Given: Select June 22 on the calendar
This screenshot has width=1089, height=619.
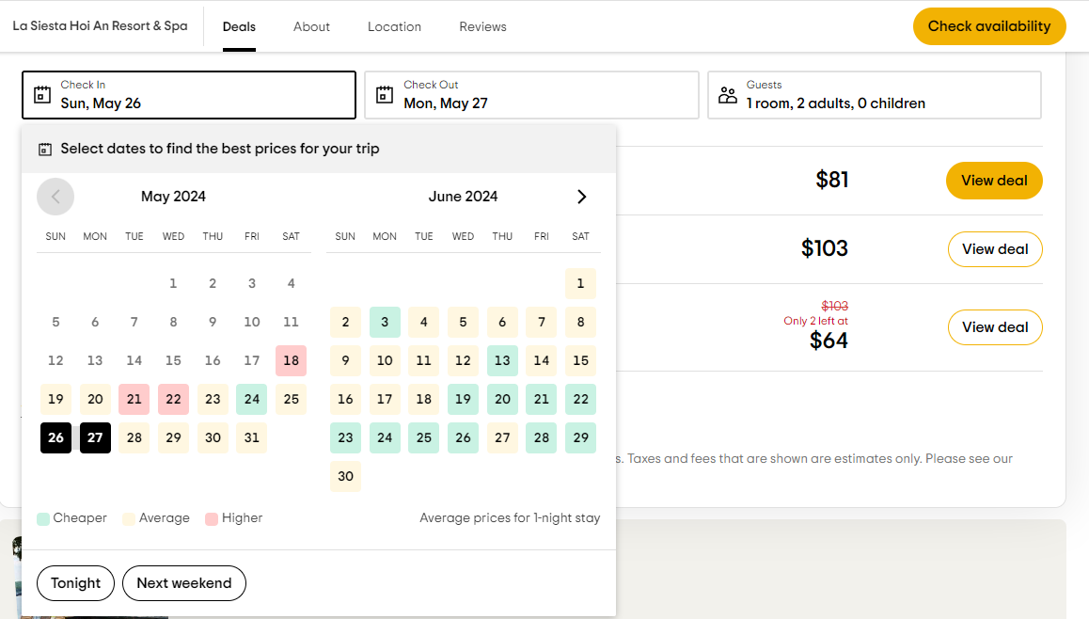Looking at the screenshot, I should tap(580, 400).
